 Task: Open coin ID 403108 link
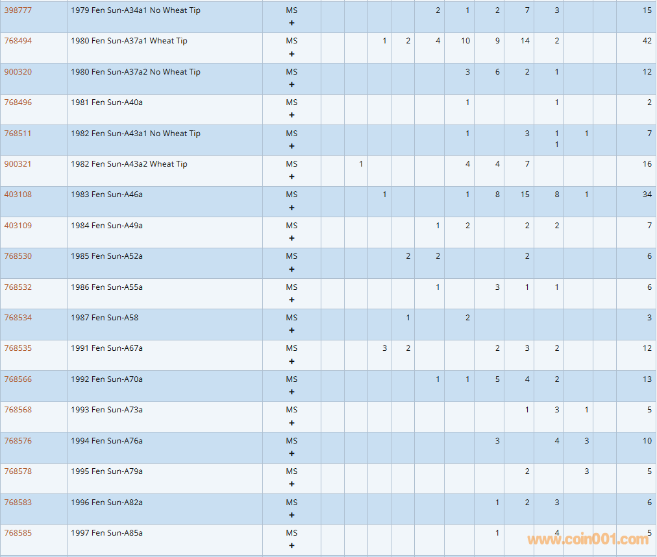pyautogui.click(x=18, y=195)
